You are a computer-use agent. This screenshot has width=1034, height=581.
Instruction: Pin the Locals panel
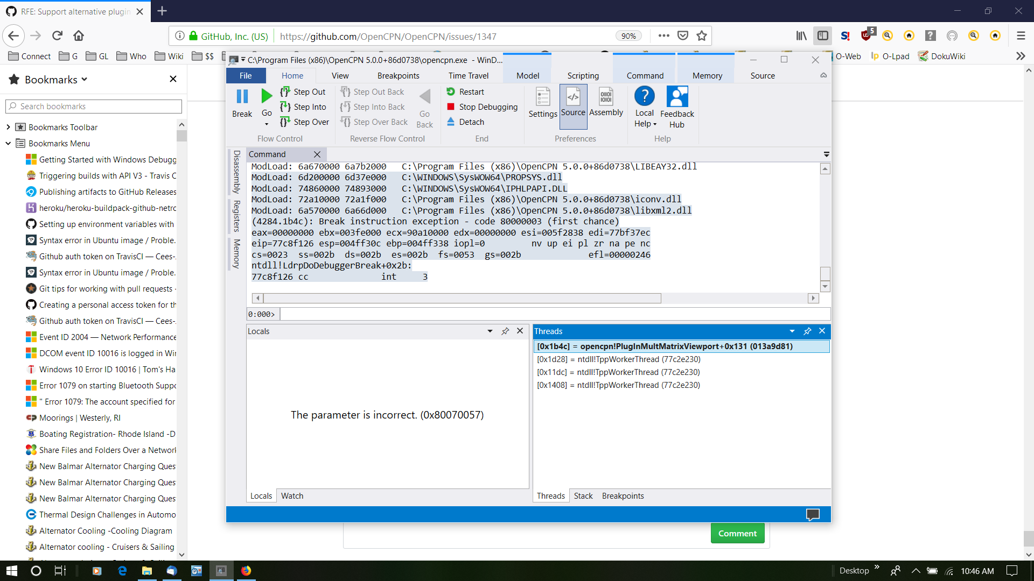pos(505,331)
